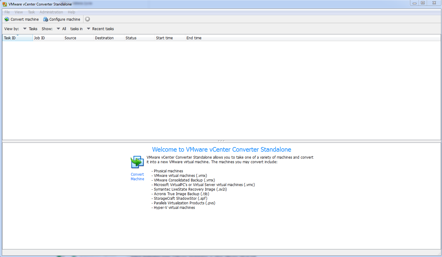Click the 'Physical machines' list entry
442x257 pixels.
pyautogui.click(x=168, y=171)
